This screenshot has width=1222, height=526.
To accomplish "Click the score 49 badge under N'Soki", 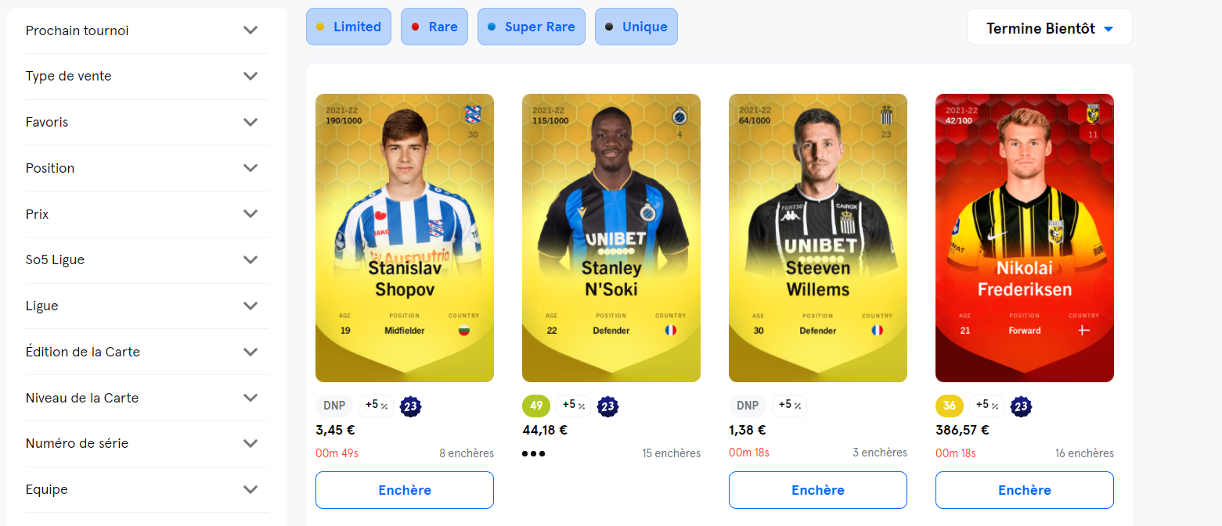I will pyautogui.click(x=536, y=406).
